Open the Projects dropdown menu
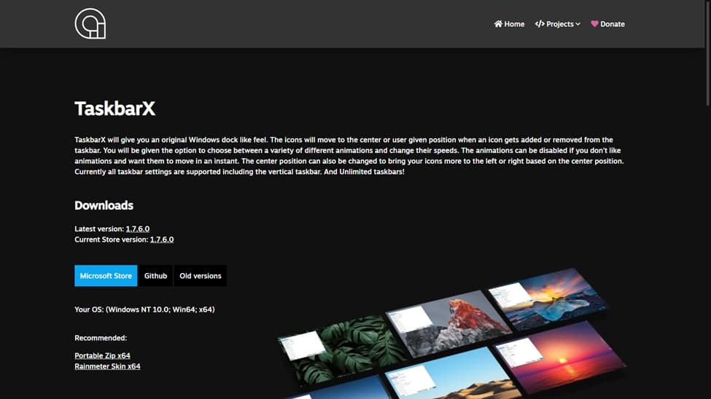The height and width of the screenshot is (399, 711). 557,24
